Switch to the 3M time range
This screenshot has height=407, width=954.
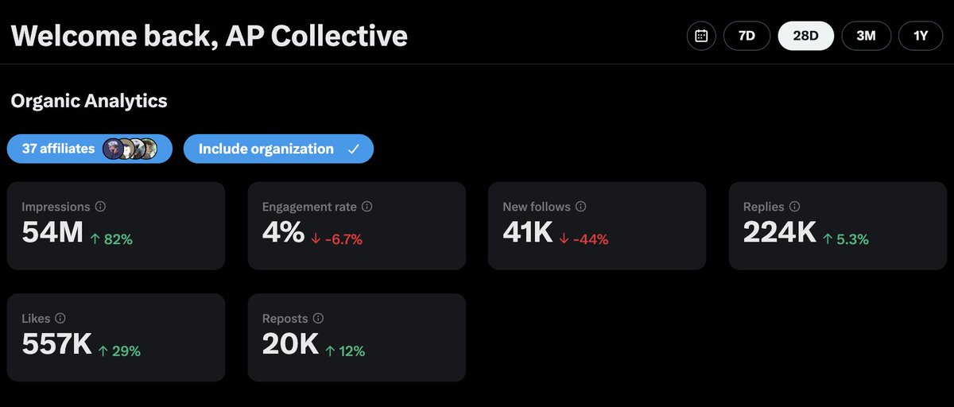point(867,36)
